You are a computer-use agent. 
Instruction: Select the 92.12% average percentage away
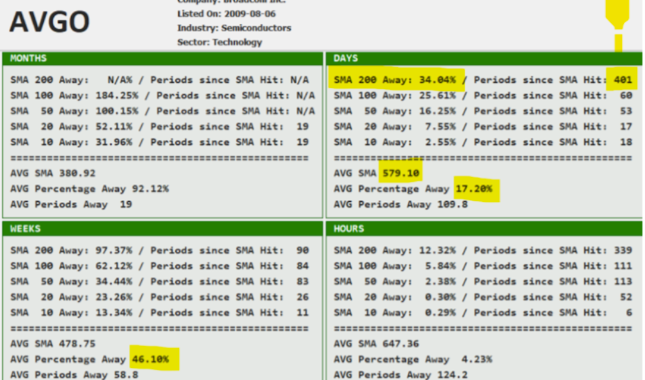[150, 189]
